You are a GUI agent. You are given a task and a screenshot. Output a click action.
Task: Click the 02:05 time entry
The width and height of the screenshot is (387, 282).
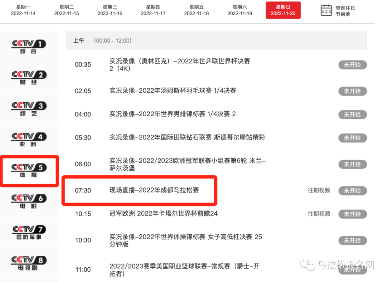coord(83,91)
